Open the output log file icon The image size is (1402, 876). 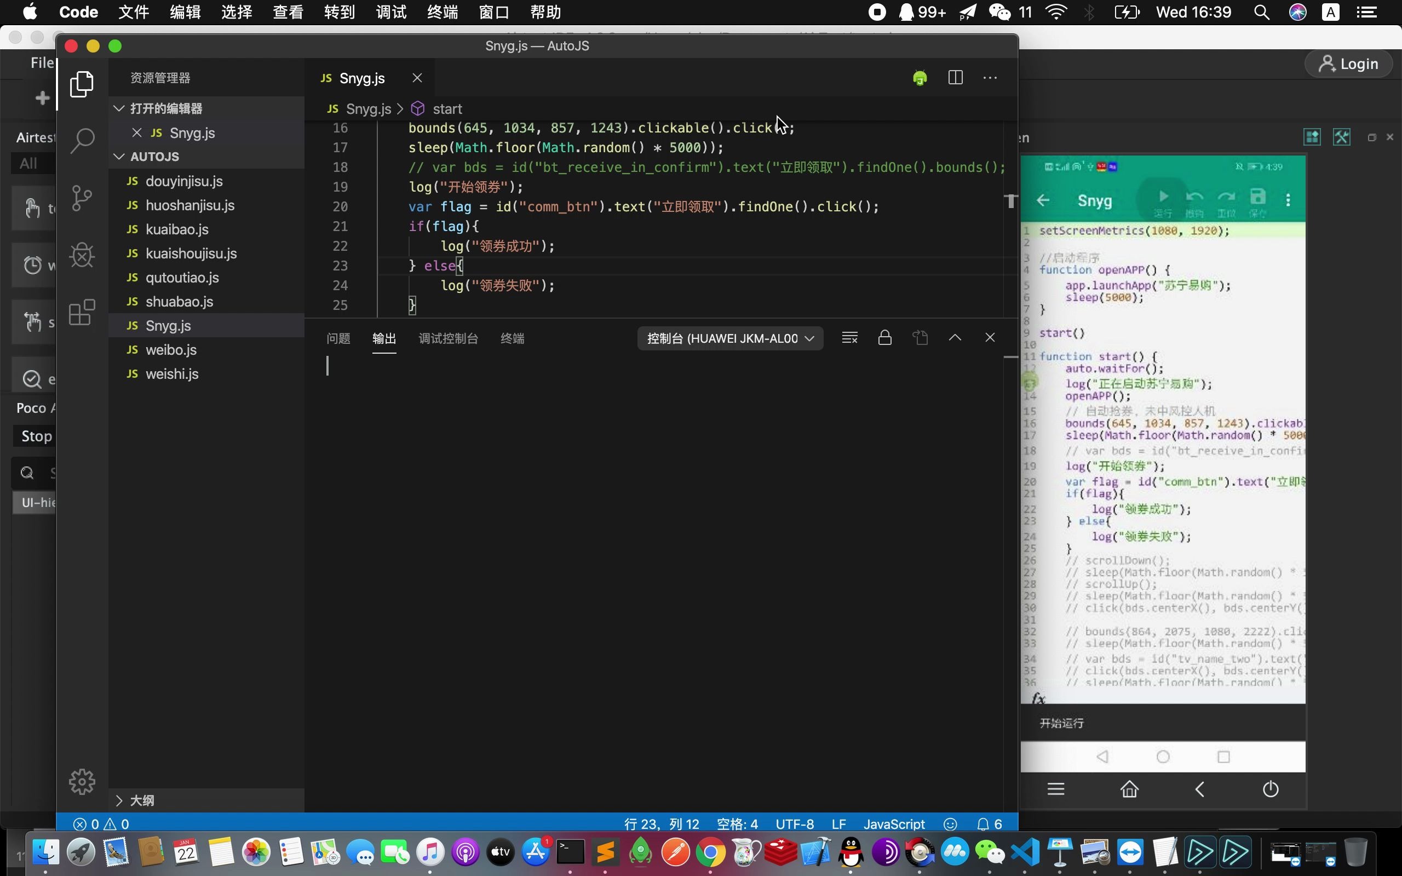pyautogui.click(x=920, y=338)
